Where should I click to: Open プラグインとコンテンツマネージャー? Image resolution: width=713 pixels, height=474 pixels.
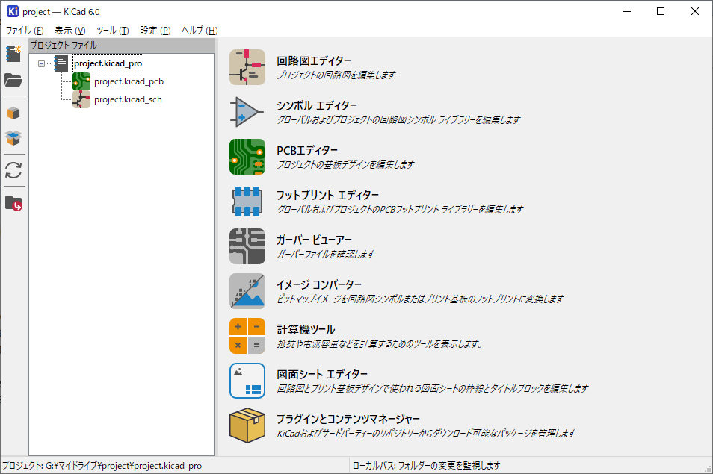247,425
